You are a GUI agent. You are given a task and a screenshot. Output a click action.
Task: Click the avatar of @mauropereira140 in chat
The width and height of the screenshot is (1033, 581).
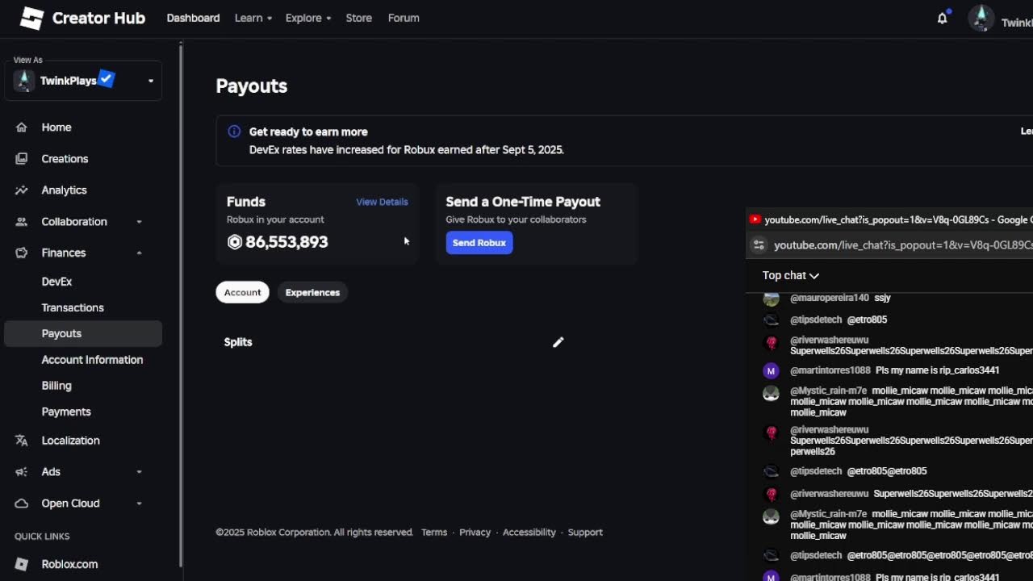pyautogui.click(x=772, y=299)
